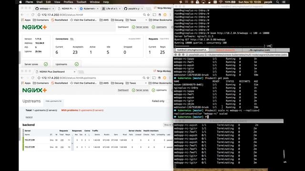Switch to the Kubernetes browser tab
The image size is (305, 171).
point(89,9)
